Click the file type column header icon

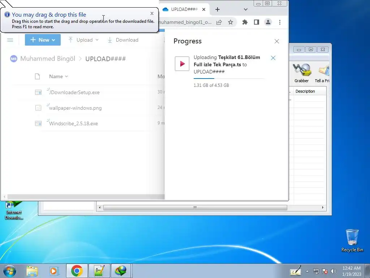[37, 76]
